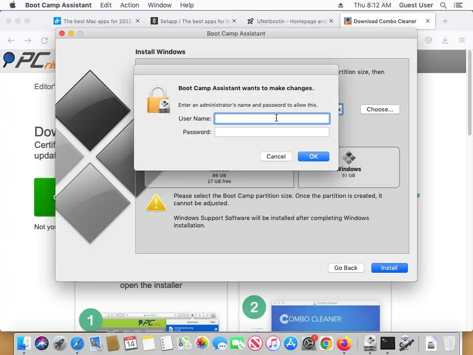Viewport: 473px width, 355px height.
Task: Switch to 'The best Mac apps for 2022' tab
Action: pos(97,21)
